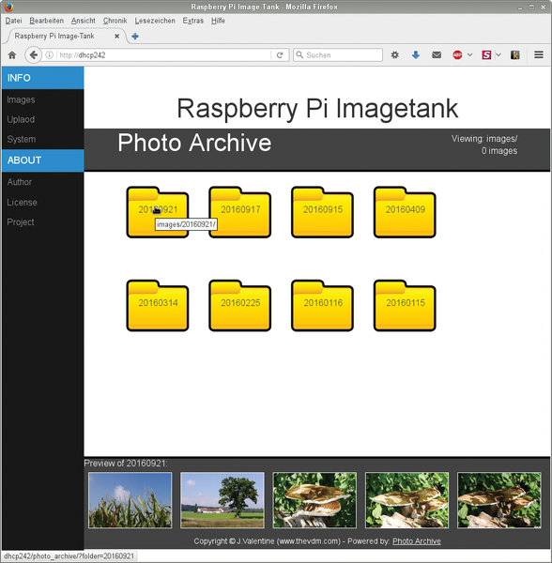Click the 'Viewing: images/' text
The image size is (552, 563).
tap(484, 139)
